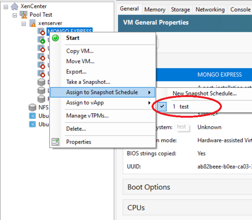Click the VM General Properties heading

click(156, 22)
